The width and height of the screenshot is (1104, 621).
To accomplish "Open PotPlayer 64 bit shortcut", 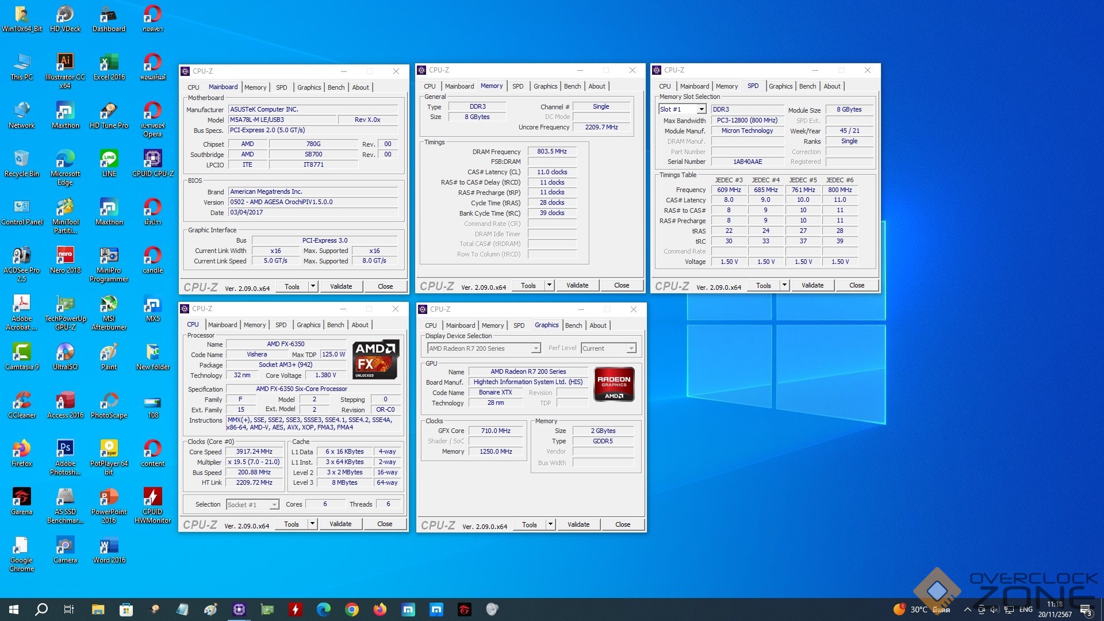I will (x=109, y=458).
